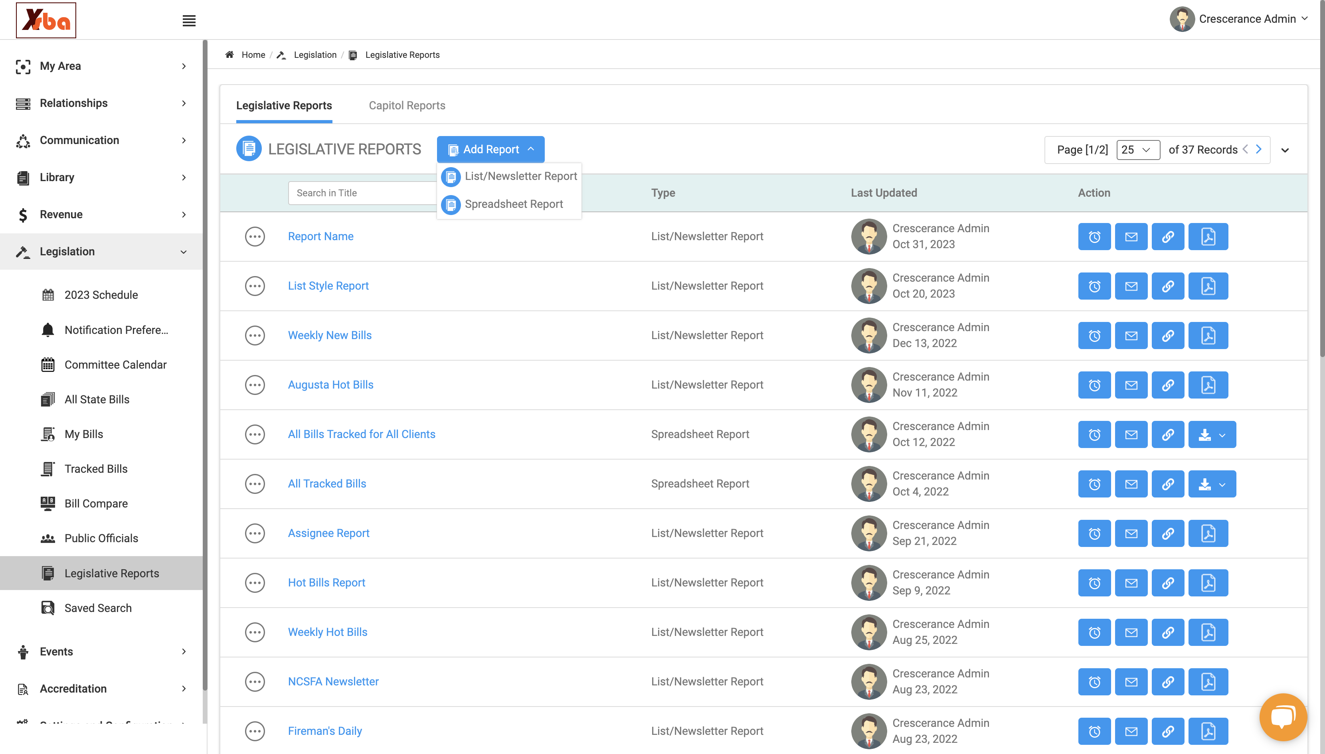Viewport: 1325px width, 754px height.
Task: Click the PDF icon for NCSFA Newsletter
Action: click(1208, 681)
